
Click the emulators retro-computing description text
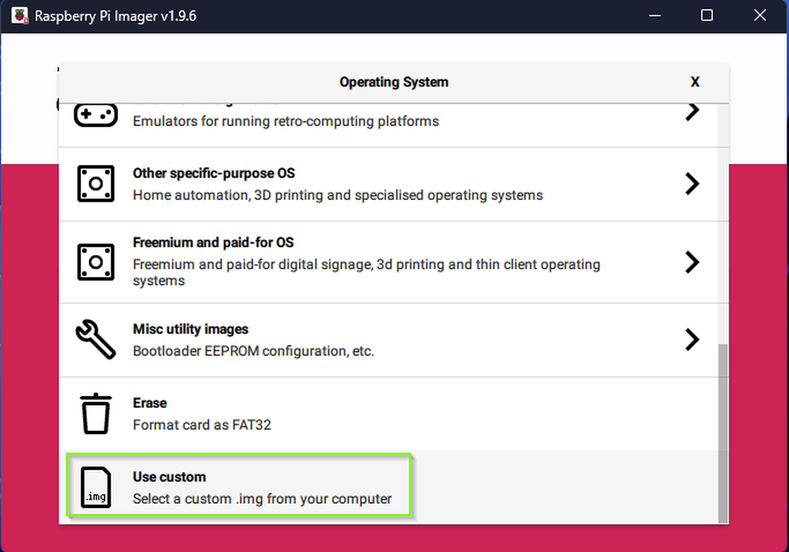[x=286, y=121]
